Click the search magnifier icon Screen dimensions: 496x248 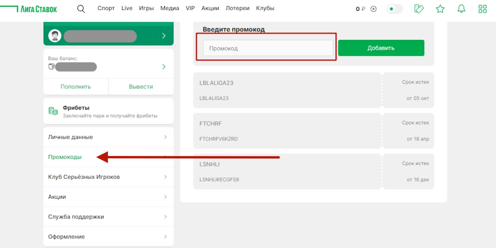pos(81,9)
